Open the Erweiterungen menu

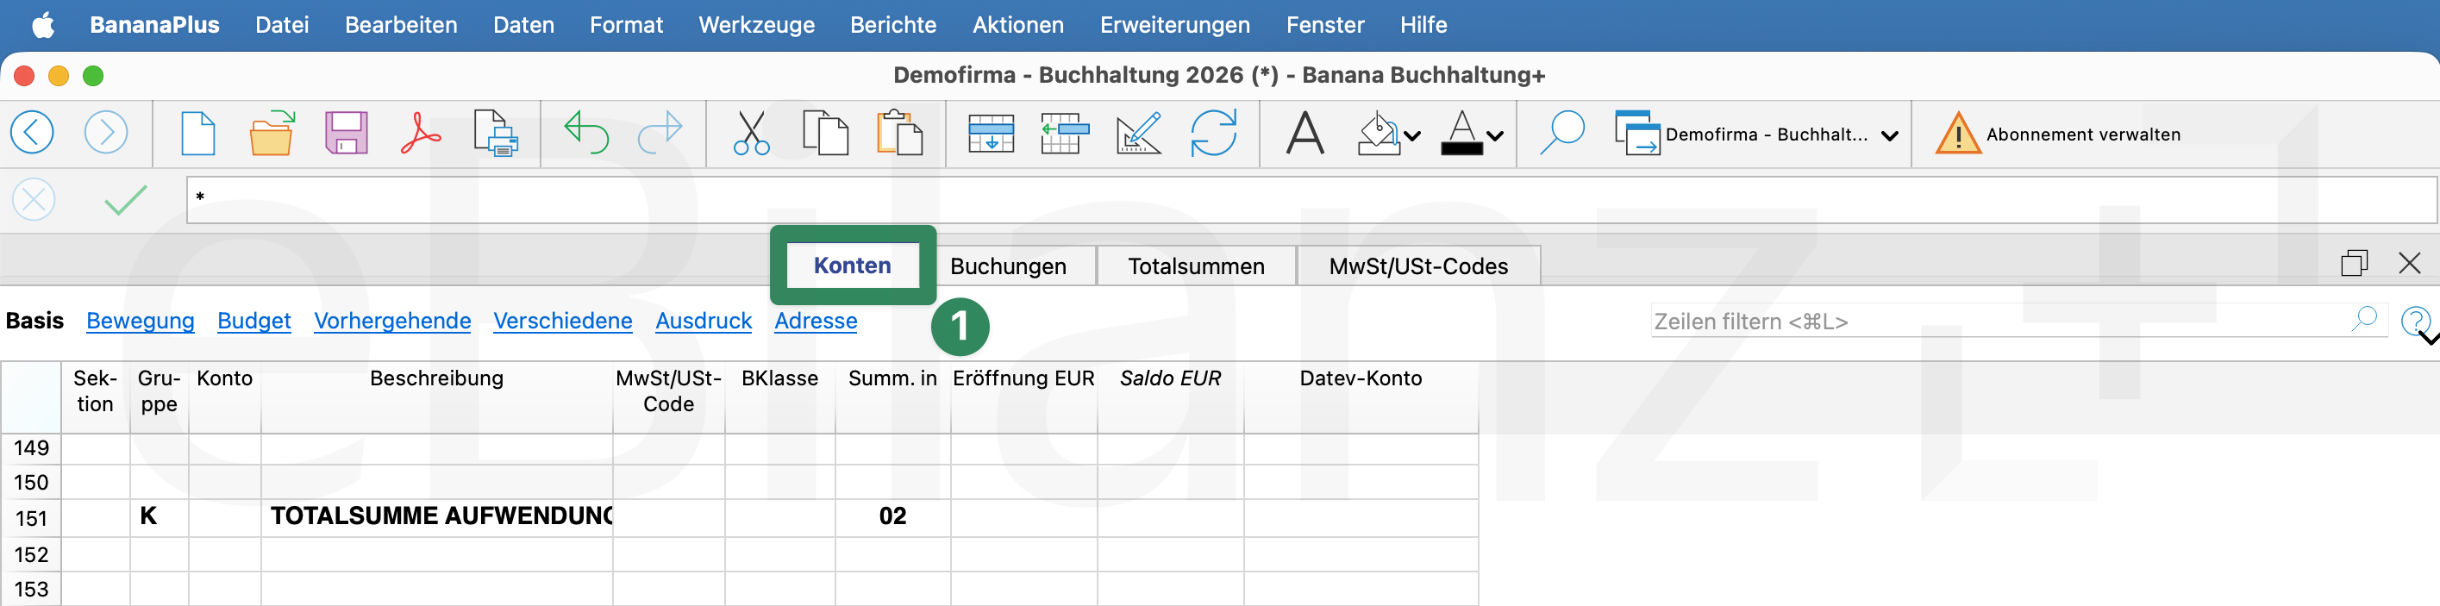tap(1174, 25)
